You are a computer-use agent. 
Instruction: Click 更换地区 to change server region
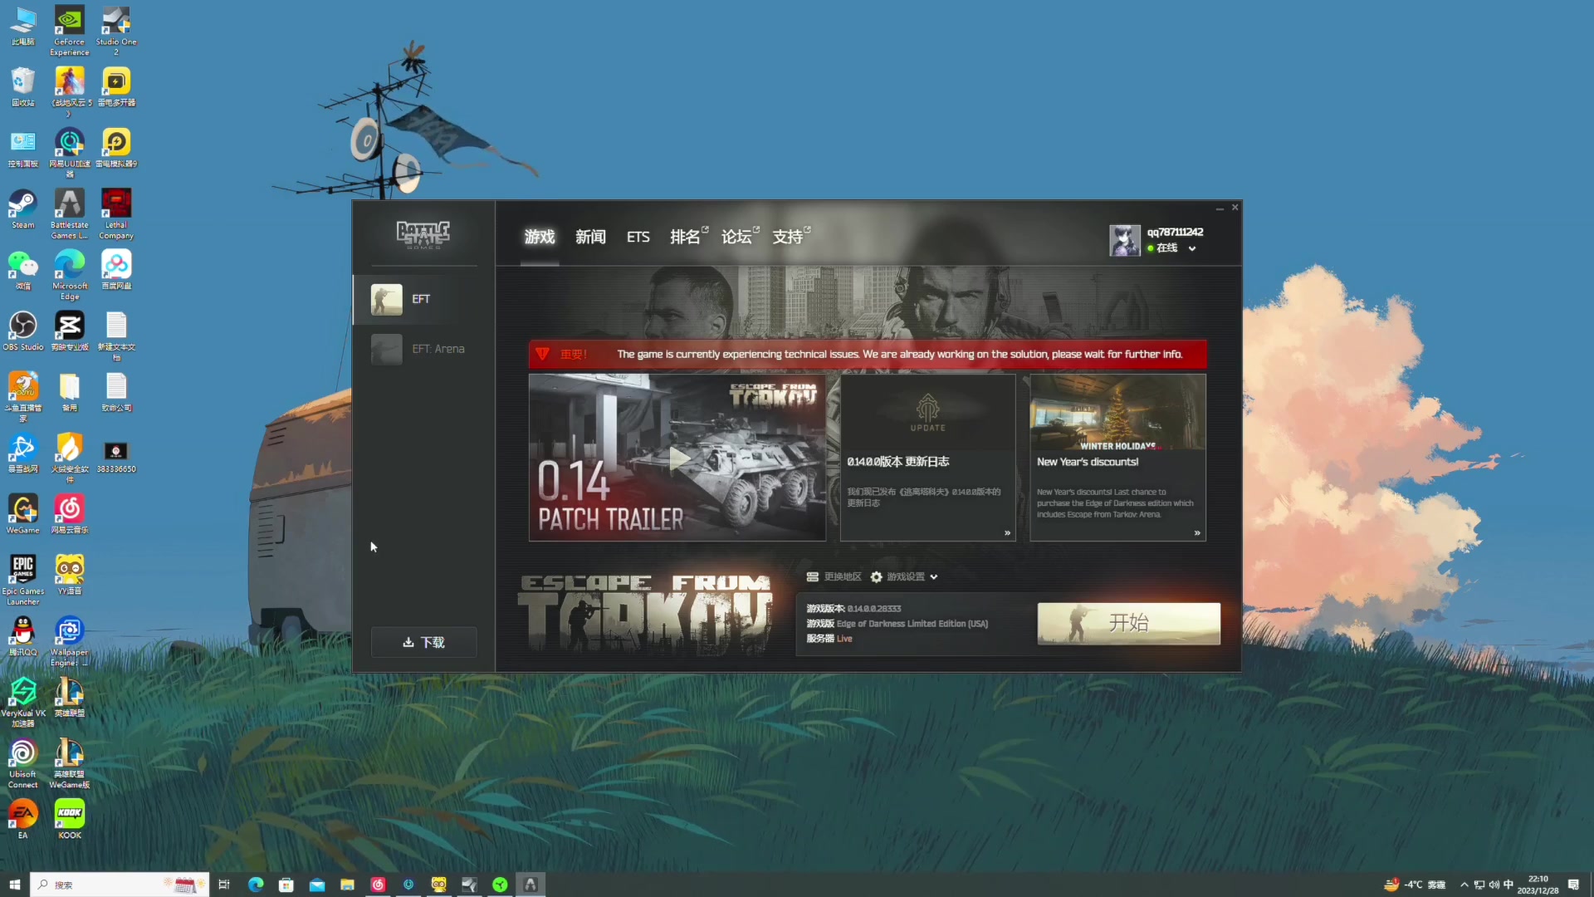(x=834, y=576)
